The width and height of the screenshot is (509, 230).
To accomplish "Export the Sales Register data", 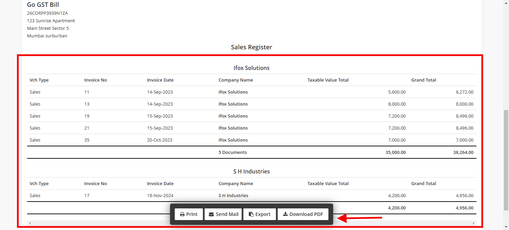I will (260, 214).
